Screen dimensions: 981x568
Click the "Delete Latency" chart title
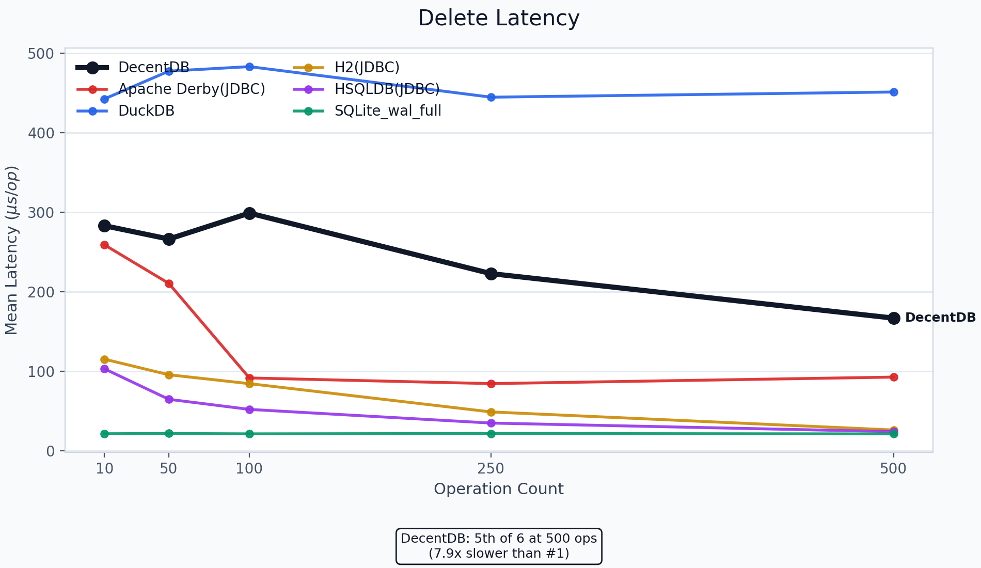coord(498,19)
